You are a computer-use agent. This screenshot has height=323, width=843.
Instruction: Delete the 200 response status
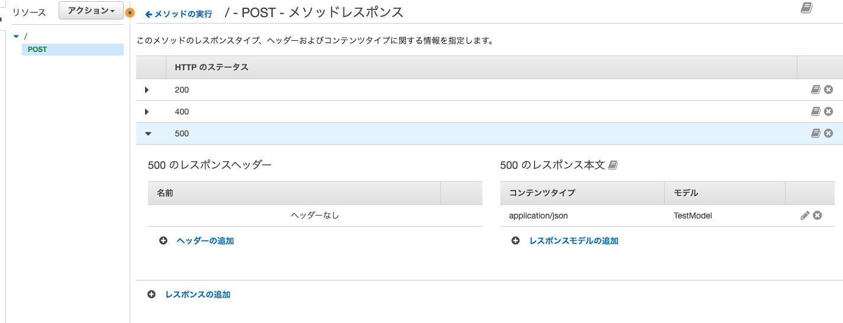pyautogui.click(x=828, y=90)
